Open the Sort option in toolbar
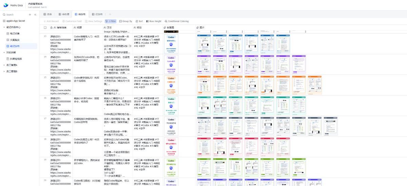Viewport: 407px width, 186px height. pyautogui.click(x=139, y=21)
